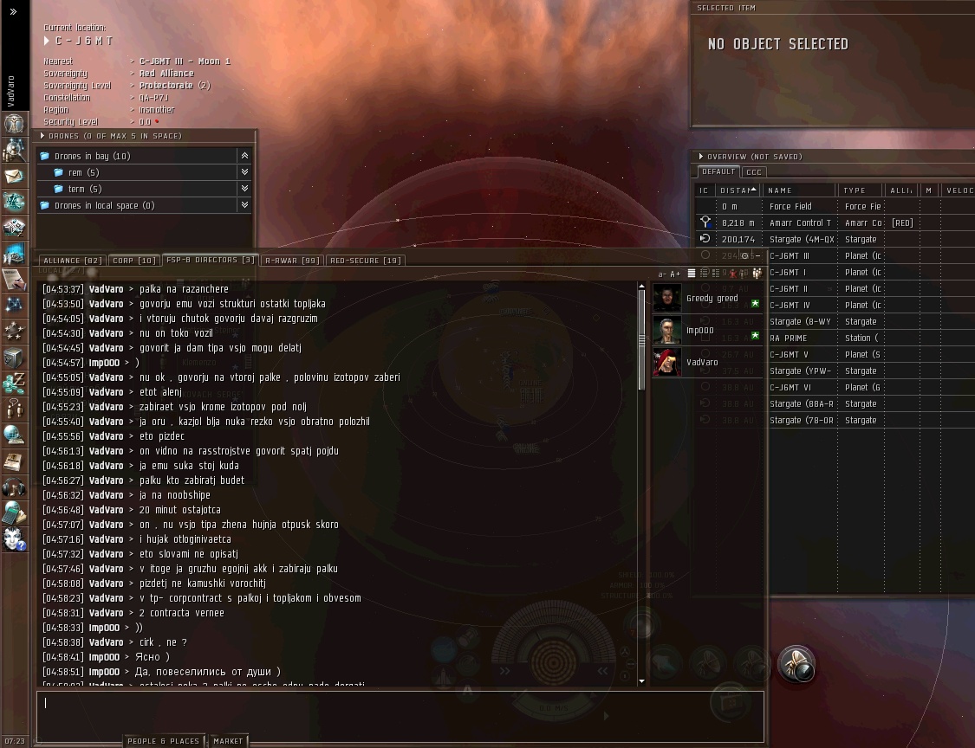Collapse the Drones in bay group
Viewport: 975px width, 748px height.
click(244, 156)
